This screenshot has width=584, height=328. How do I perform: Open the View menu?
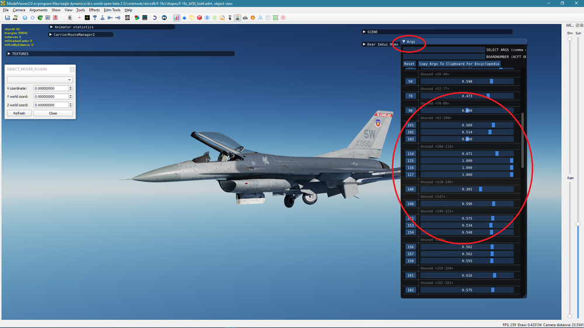(68, 10)
